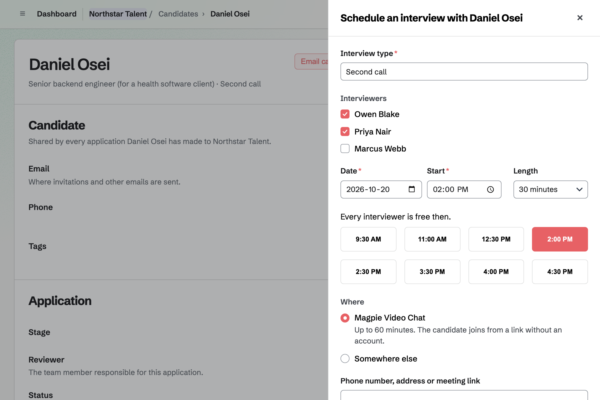Click the Date input showing 2026-10-20
The width and height of the screenshot is (600, 400).
tap(381, 189)
